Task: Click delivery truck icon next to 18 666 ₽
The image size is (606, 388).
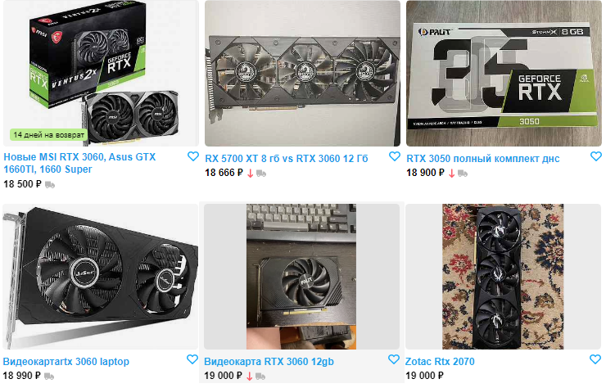Action: (x=261, y=174)
